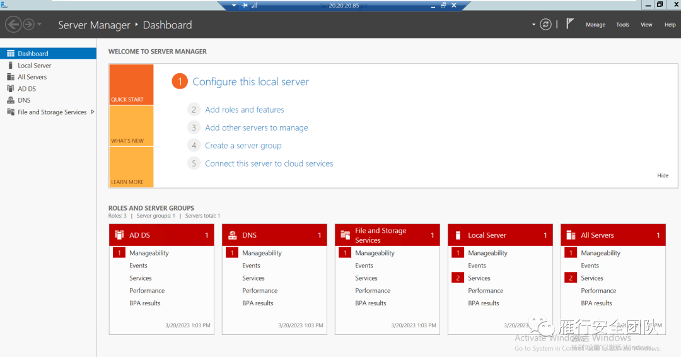Click Add roles and features
The height and width of the screenshot is (357, 681).
click(x=245, y=110)
